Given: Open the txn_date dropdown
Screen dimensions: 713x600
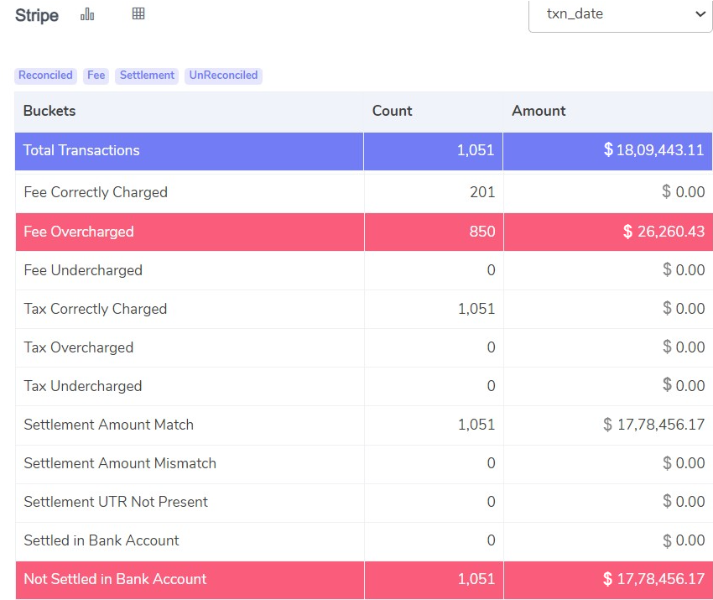Looking at the screenshot, I should coord(620,13).
